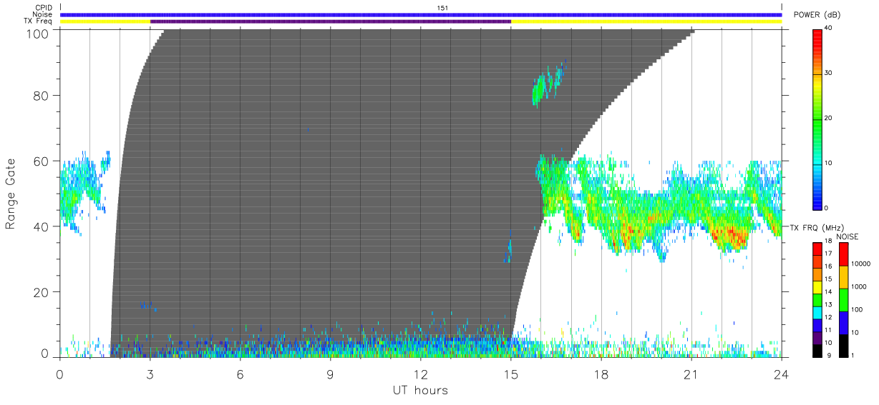879x405 pixels.
Task: Click the Range Gate axis title
Action: 11,194
